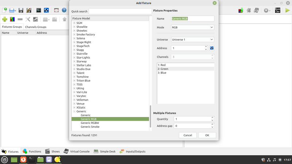Image resolution: width=292 pixels, height=164 pixels.
Task: Click the Live edit virtual console icon
Action: (x=257, y=10)
